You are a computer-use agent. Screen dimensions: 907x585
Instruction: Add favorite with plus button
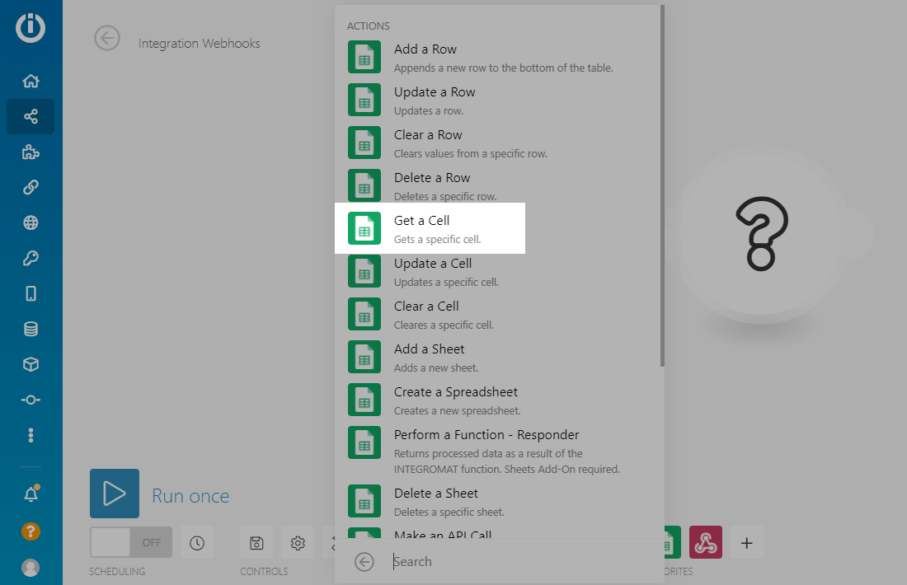point(747,543)
